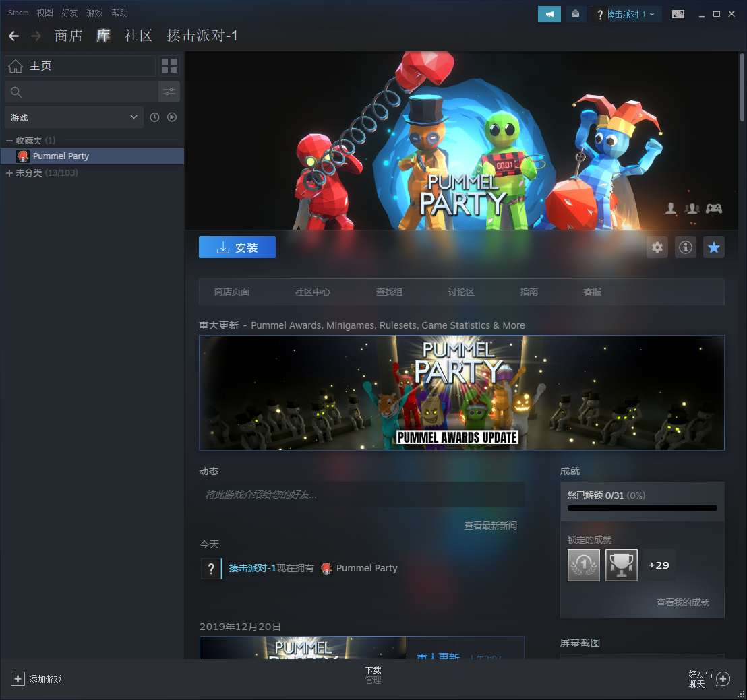Click the activity post input field
Image resolution: width=747 pixels, height=700 pixels.
point(362,495)
